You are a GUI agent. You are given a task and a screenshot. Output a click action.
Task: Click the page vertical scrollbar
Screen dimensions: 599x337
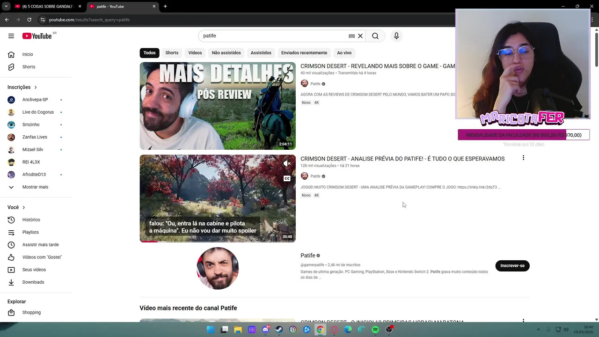point(596,49)
